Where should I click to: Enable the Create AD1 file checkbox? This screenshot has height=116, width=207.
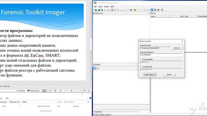[141, 67]
